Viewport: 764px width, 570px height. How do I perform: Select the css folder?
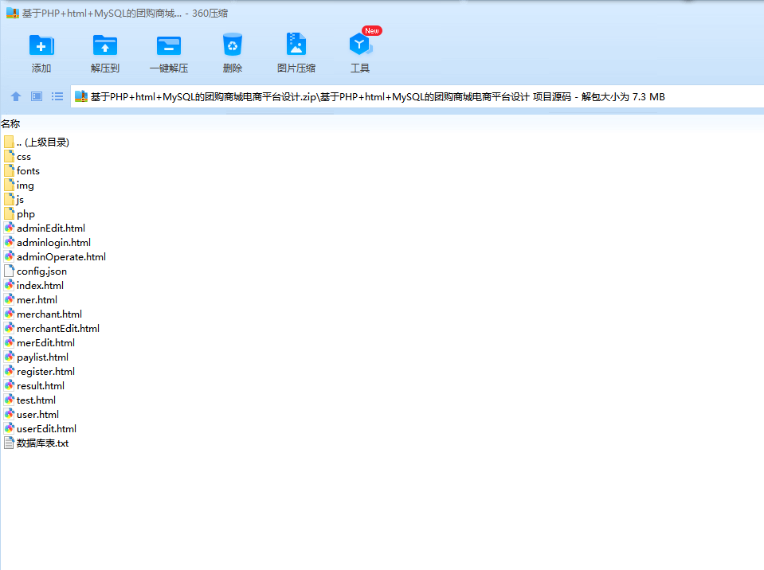click(18, 157)
